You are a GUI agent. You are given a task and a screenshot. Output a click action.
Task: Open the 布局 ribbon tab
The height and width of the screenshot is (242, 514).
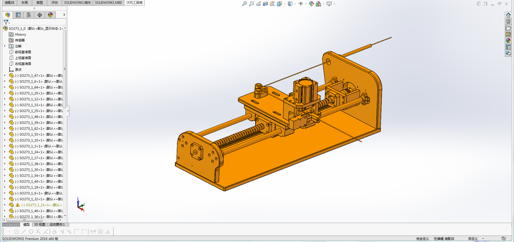25,3
